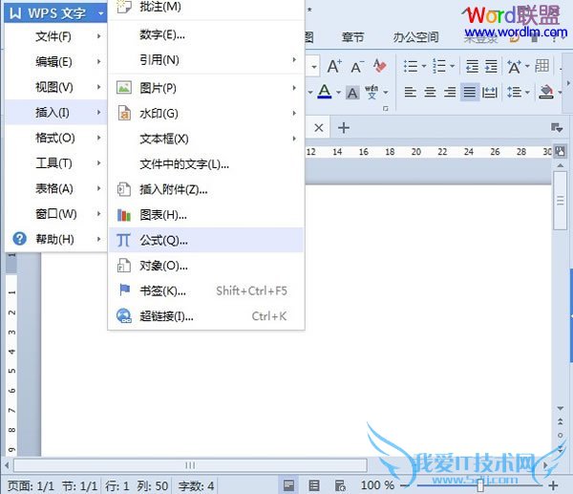Click the 100 % zoom level

coord(377,485)
